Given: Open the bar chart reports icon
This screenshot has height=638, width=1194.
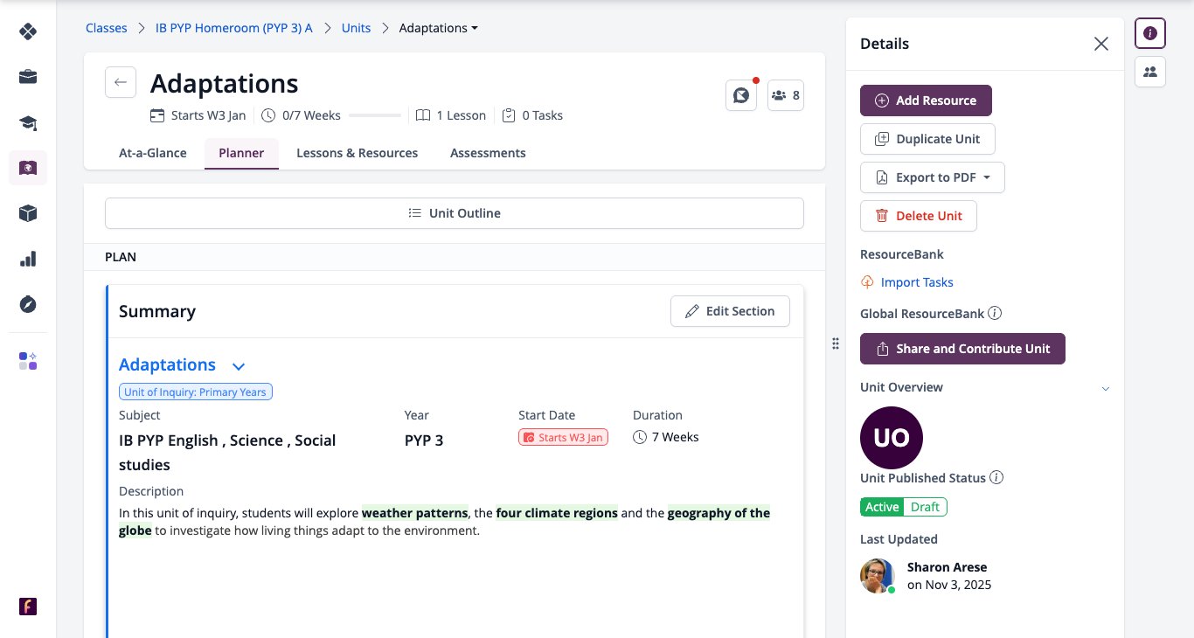Looking at the screenshot, I should [28, 259].
